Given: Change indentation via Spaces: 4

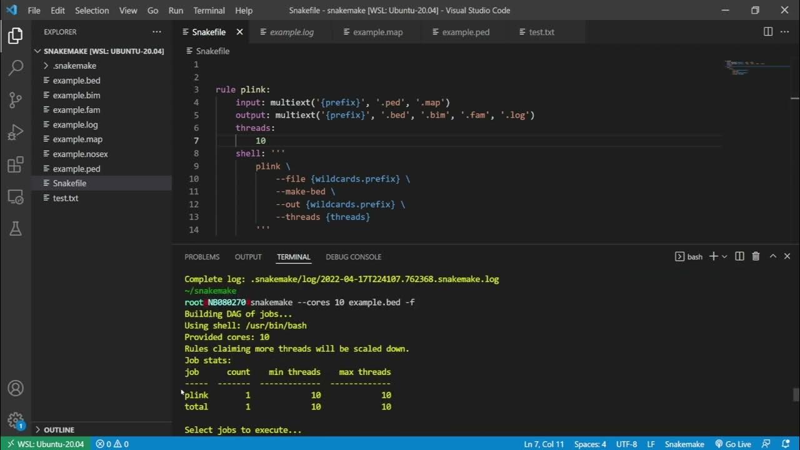Looking at the screenshot, I should point(590,444).
